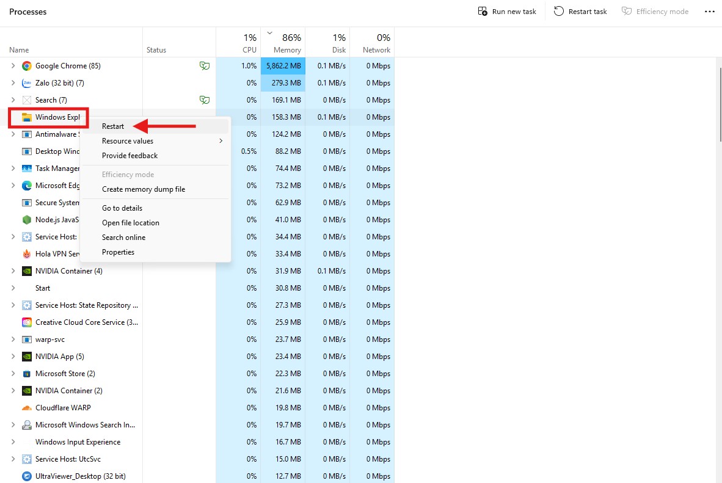The width and height of the screenshot is (722, 483).
Task: Click the Zalo app icon
Action: coord(27,83)
